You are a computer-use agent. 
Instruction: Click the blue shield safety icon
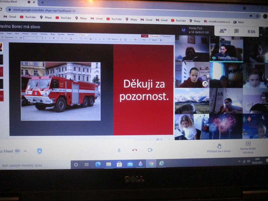pos(39,151)
